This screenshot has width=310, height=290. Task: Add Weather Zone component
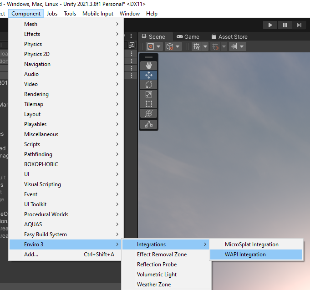(x=166, y=285)
